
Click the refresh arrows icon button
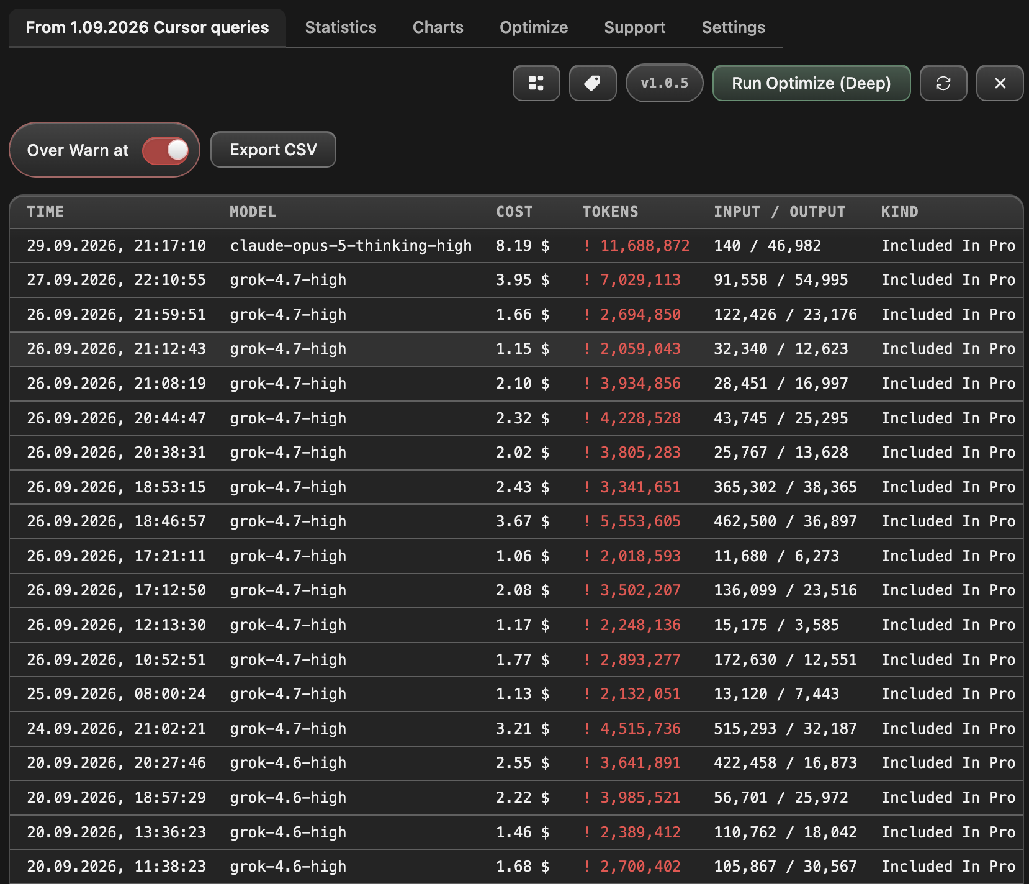tap(943, 83)
